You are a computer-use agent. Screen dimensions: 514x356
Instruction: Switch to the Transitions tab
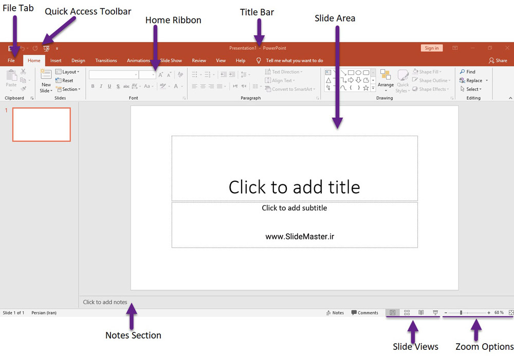(x=106, y=61)
